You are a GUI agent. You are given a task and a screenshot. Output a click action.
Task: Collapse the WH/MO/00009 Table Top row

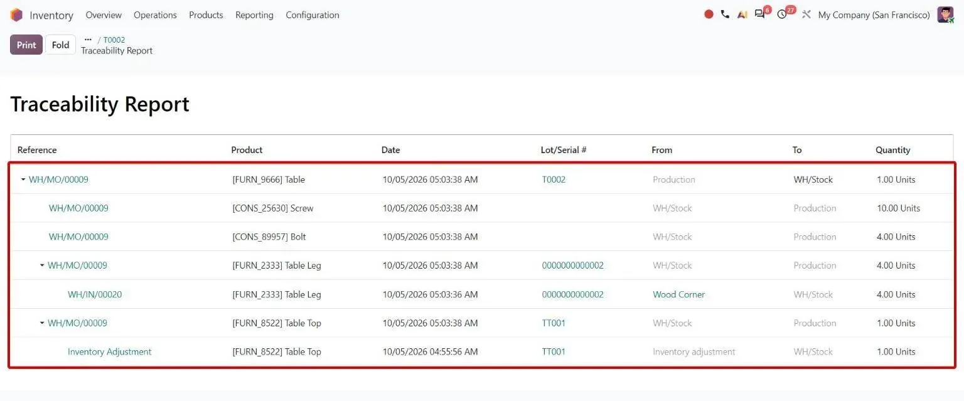point(42,323)
